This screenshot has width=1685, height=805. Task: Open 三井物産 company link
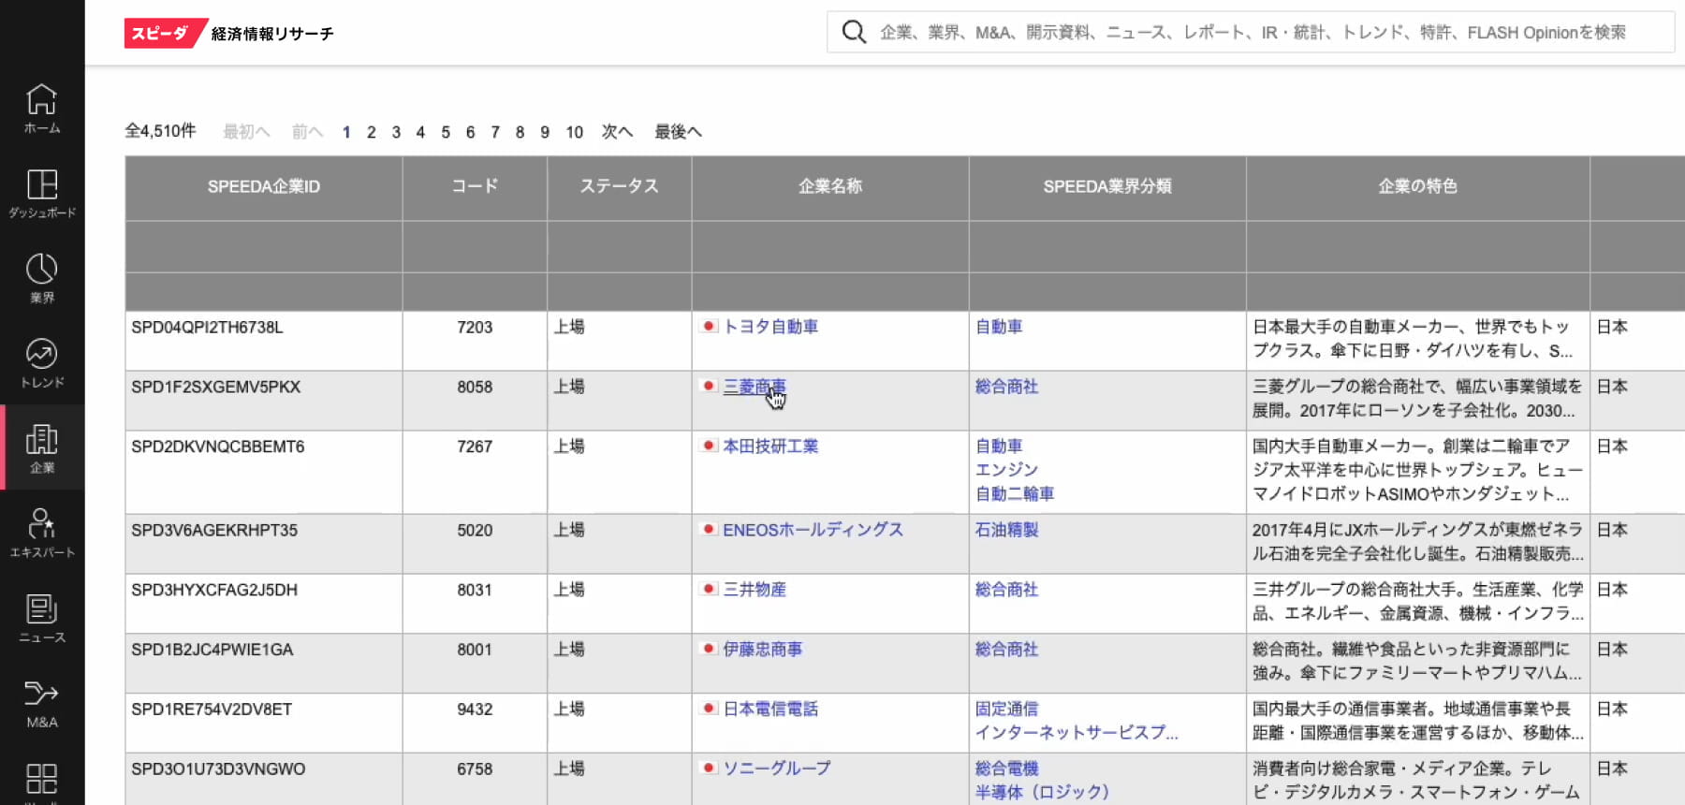755,590
